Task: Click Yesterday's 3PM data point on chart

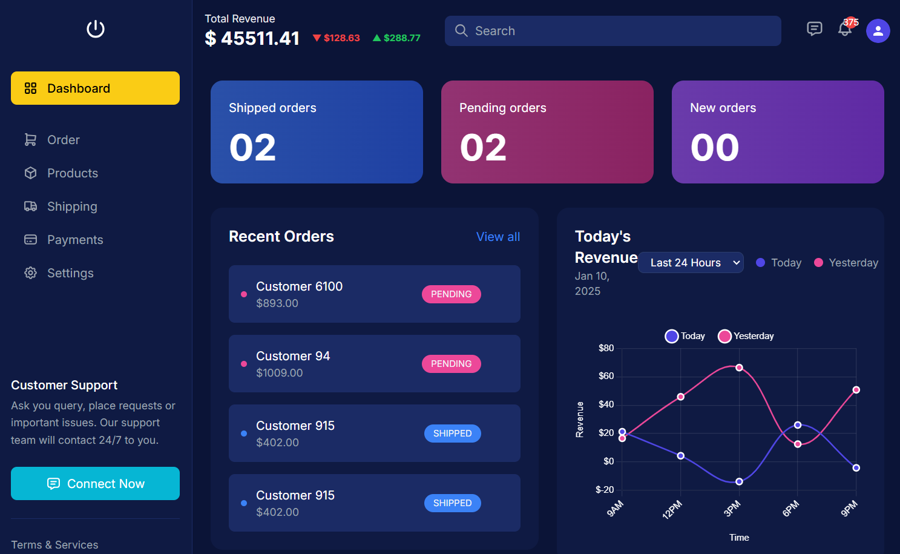Action: pyautogui.click(x=739, y=368)
